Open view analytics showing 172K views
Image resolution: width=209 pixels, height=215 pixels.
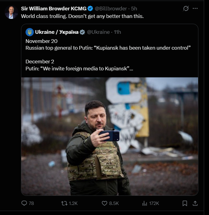145,203
